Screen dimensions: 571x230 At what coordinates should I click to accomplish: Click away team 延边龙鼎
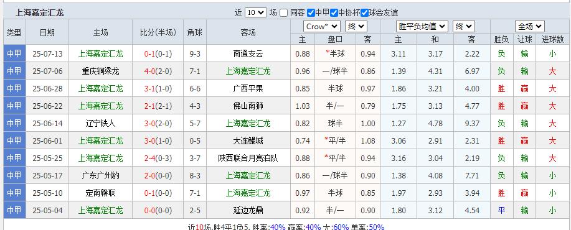248,210
